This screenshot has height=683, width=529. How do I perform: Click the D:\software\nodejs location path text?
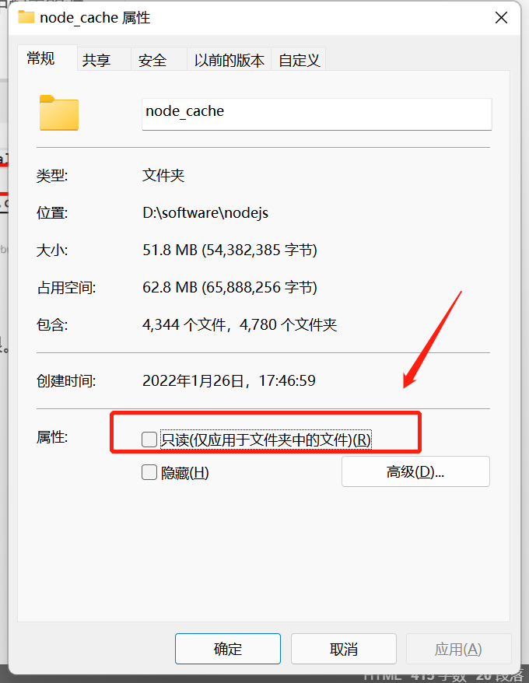[205, 212]
